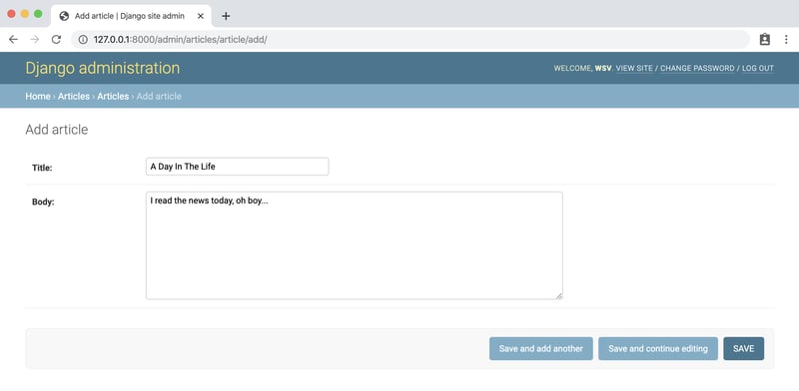This screenshot has width=799, height=391.
Task: Open the browser profile icon
Action: pyautogui.click(x=765, y=39)
